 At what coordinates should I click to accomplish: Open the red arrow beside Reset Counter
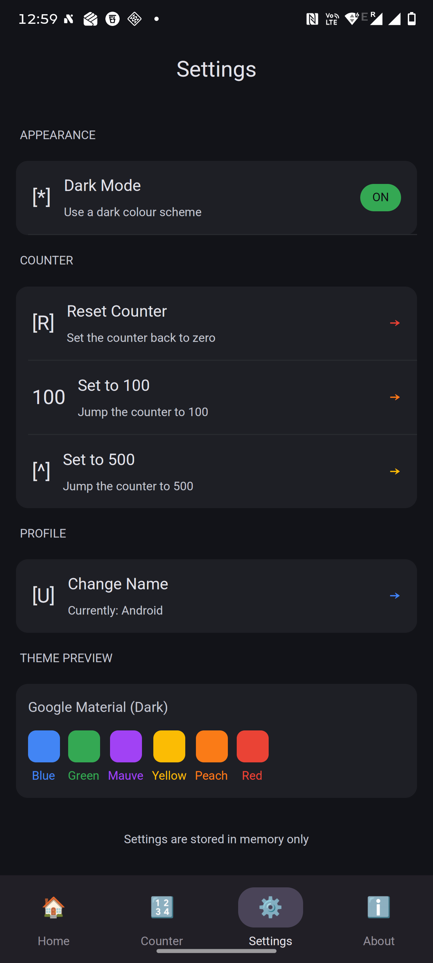click(395, 323)
